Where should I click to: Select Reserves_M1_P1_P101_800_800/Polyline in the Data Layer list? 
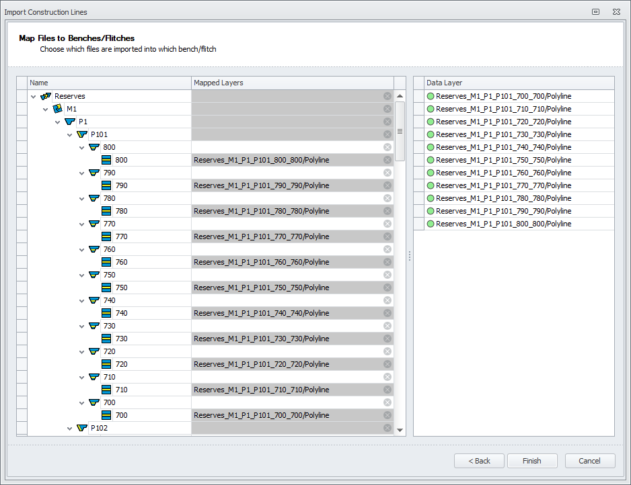(503, 224)
